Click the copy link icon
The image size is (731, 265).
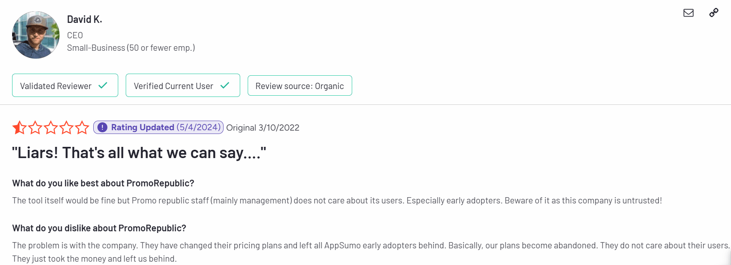point(714,12)
